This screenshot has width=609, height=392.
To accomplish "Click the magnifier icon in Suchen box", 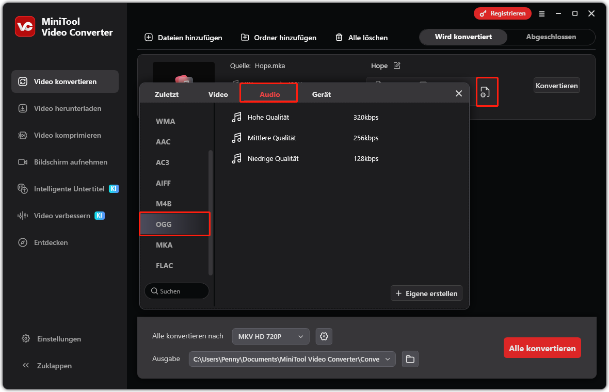I will (x=154, y=291).
